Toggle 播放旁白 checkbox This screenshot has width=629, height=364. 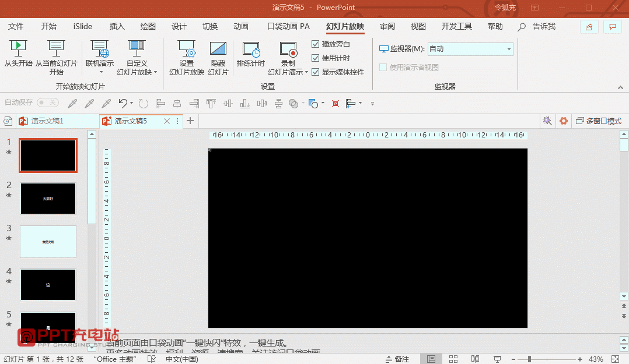point(315,44)
